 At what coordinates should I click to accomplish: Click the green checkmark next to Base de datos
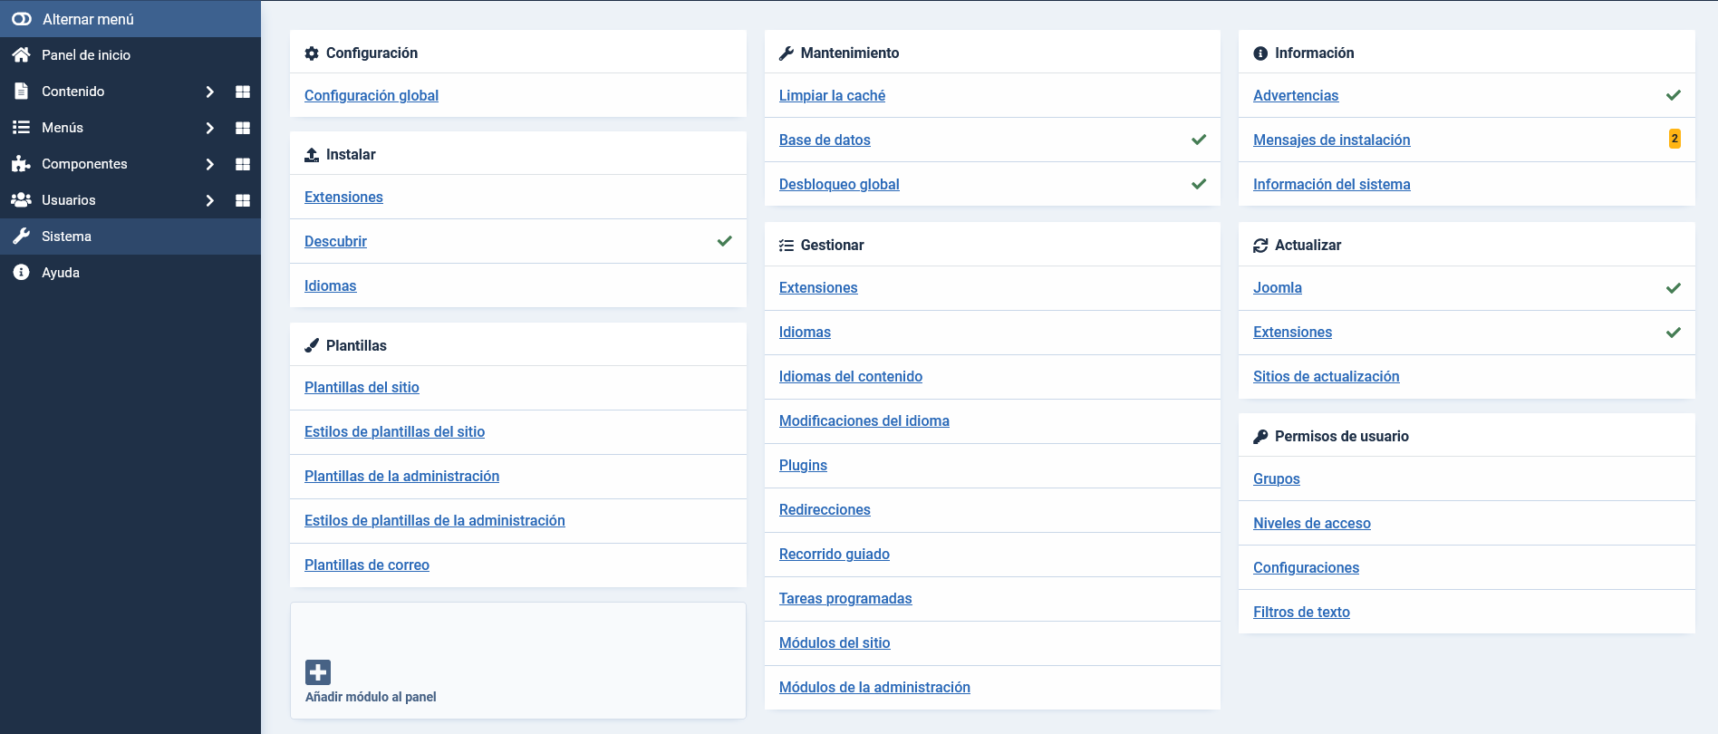coord(1199,140)
